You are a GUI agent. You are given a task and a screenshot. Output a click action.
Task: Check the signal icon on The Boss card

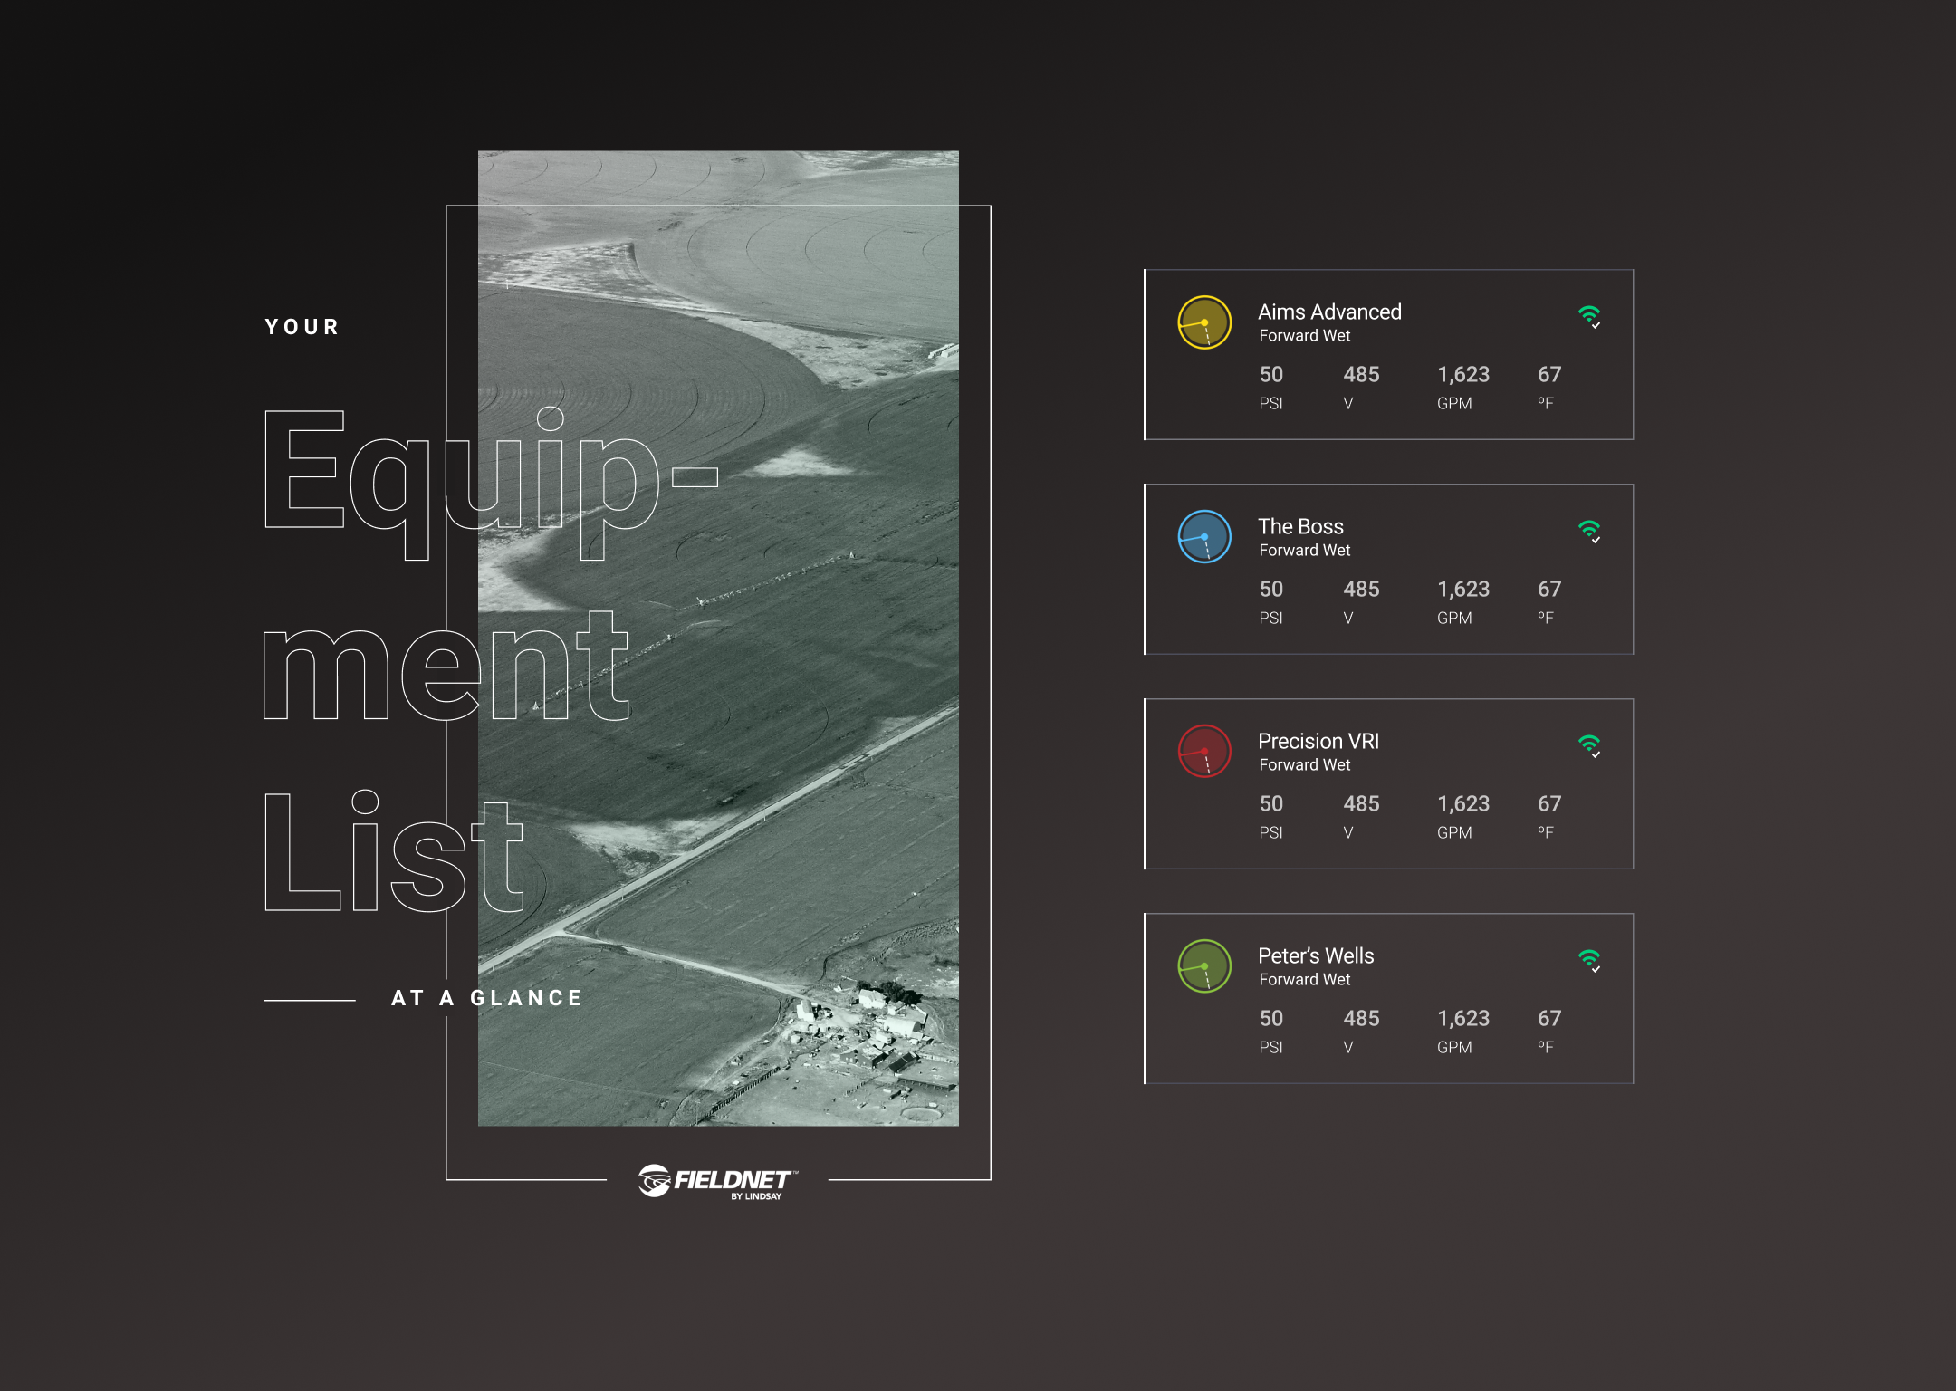coord(1590,531)
